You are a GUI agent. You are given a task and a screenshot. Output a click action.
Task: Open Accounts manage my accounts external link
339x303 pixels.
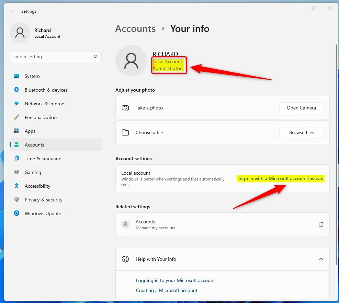(321, 224)
